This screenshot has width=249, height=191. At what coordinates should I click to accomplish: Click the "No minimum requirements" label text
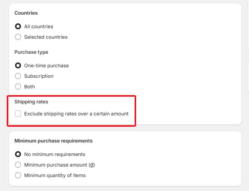55,154
